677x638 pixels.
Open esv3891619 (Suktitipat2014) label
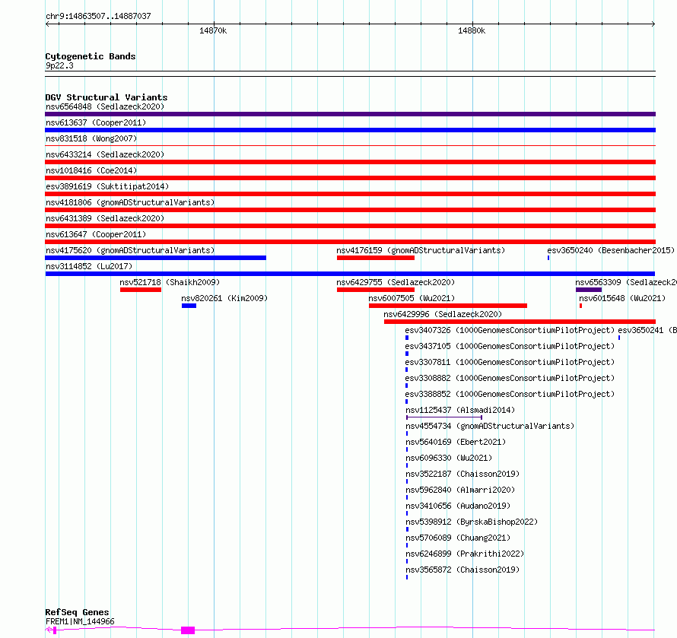[x=107, y=186]
